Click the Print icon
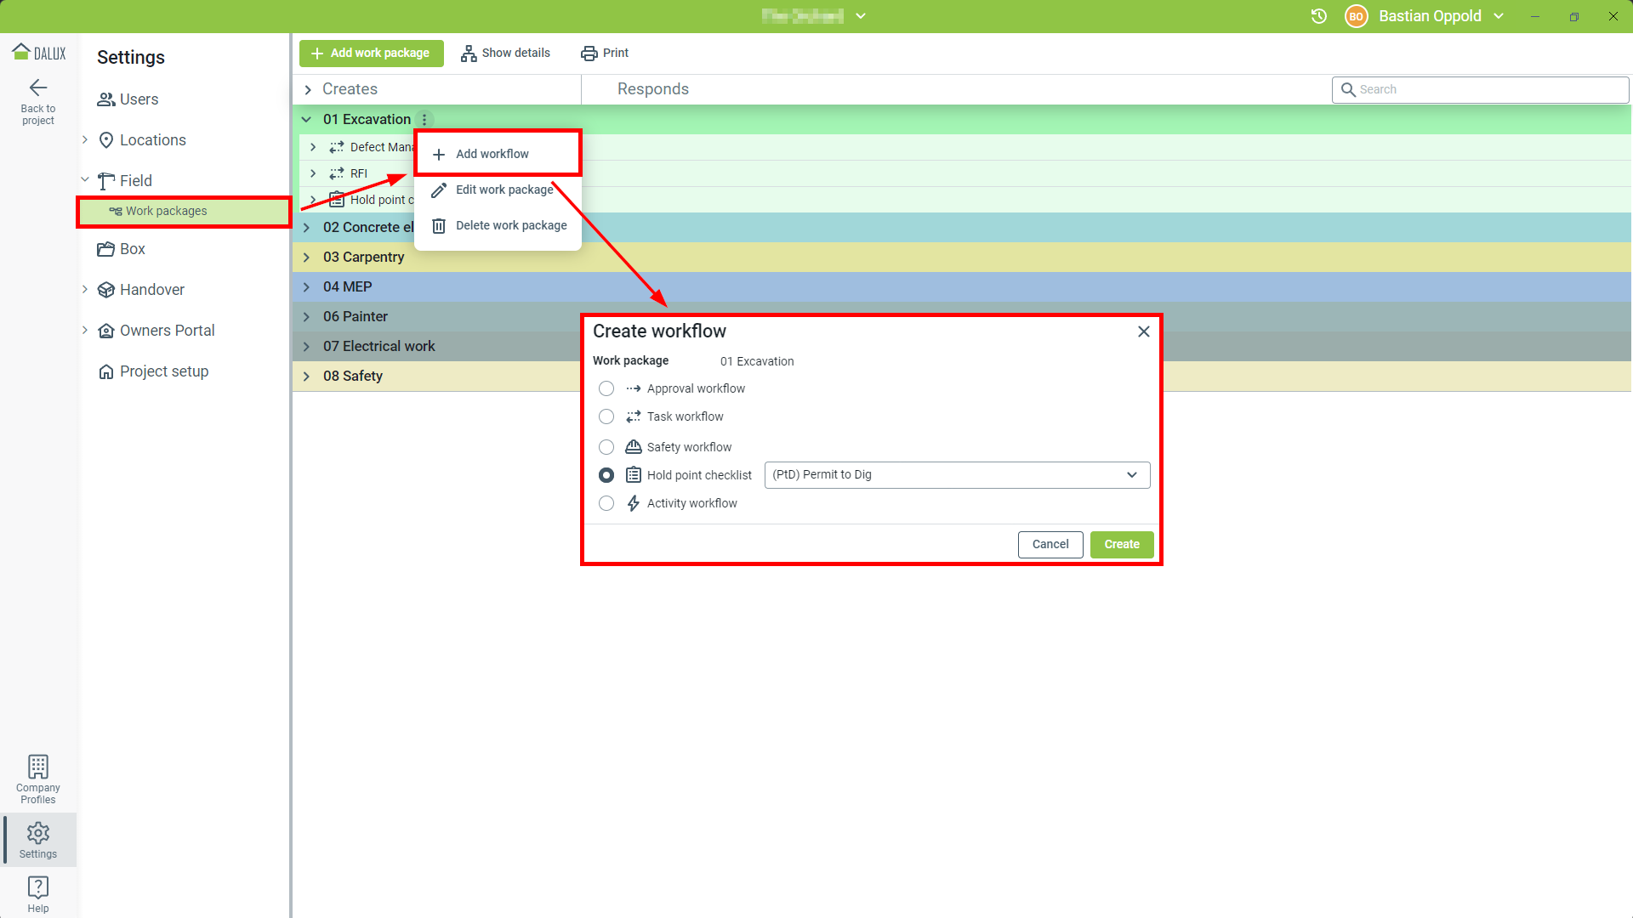1633x918 pixels. pyautogui.click(x=589, y=53)
